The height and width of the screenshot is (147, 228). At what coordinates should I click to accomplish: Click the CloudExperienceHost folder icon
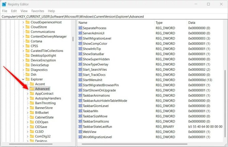click(x=27, y=22)
